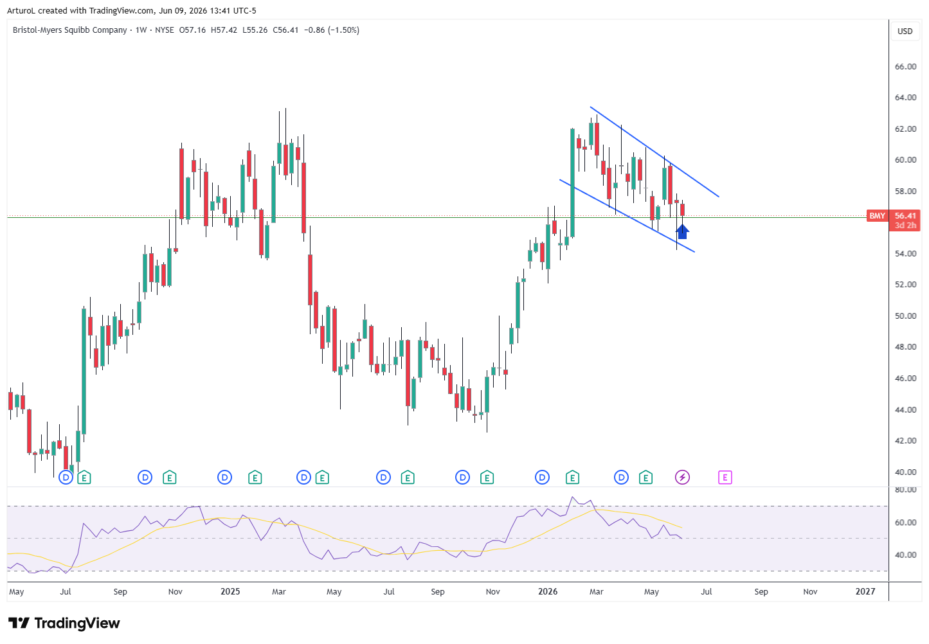Open the February 2026 earnings E marker

572,478
